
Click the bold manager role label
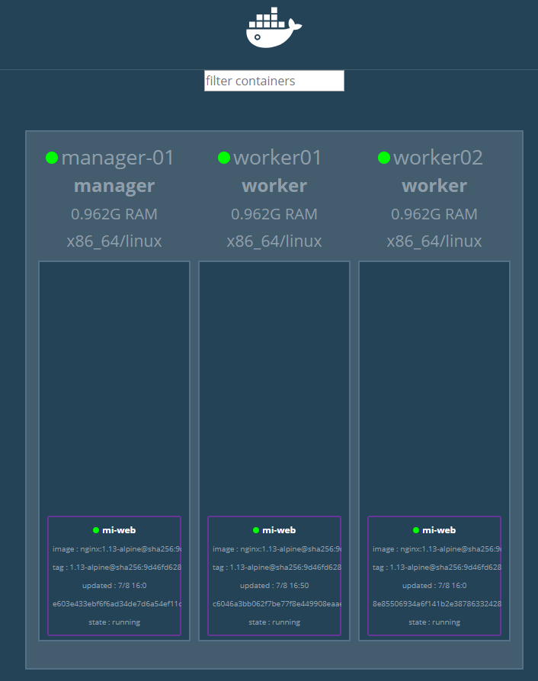click(x=114, y=186)
